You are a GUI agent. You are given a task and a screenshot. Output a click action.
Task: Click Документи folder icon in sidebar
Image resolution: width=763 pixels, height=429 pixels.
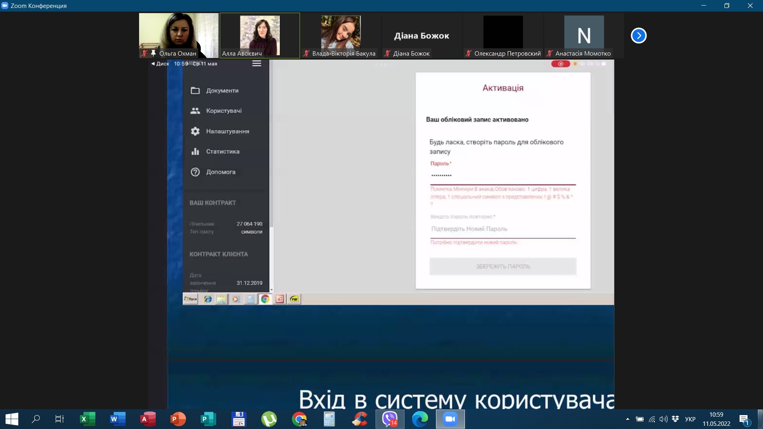point(195,91)
